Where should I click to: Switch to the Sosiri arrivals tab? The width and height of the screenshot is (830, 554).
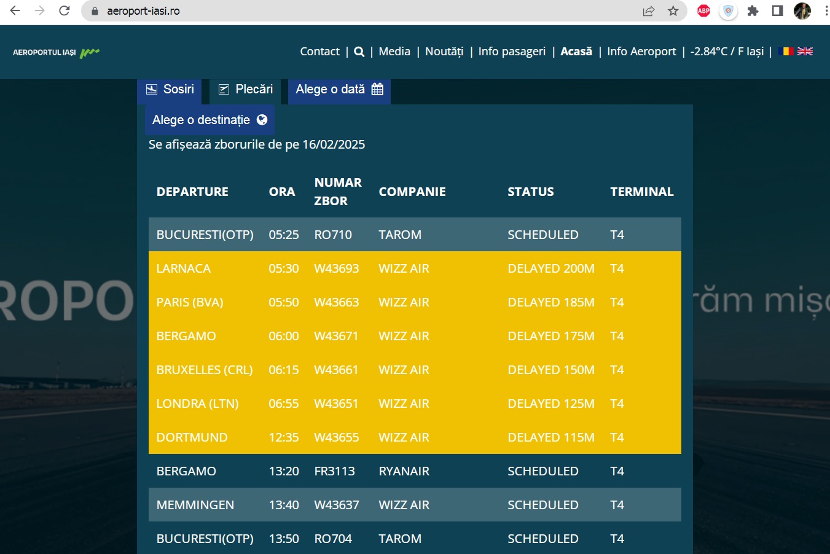(x=170, y=90)
